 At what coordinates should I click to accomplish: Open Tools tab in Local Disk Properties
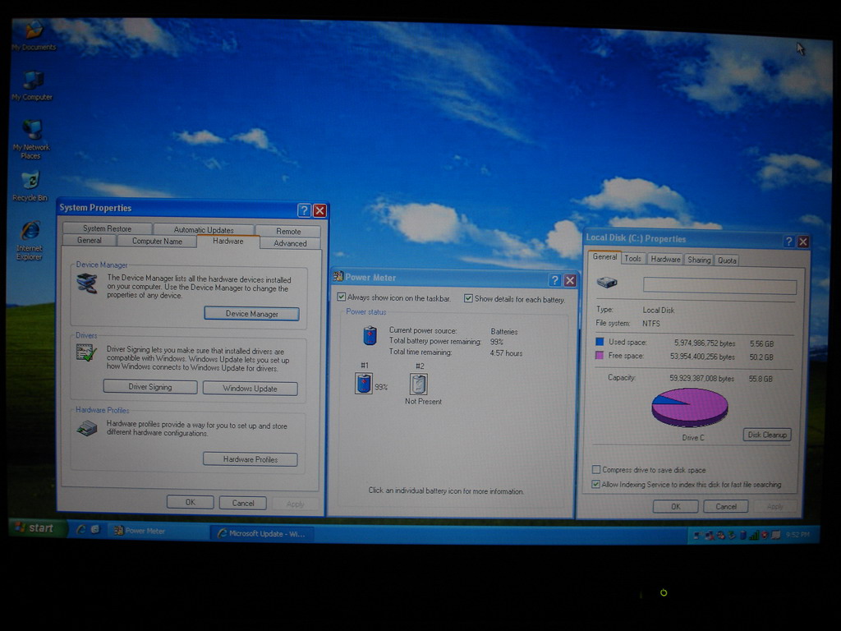[633, 259]
